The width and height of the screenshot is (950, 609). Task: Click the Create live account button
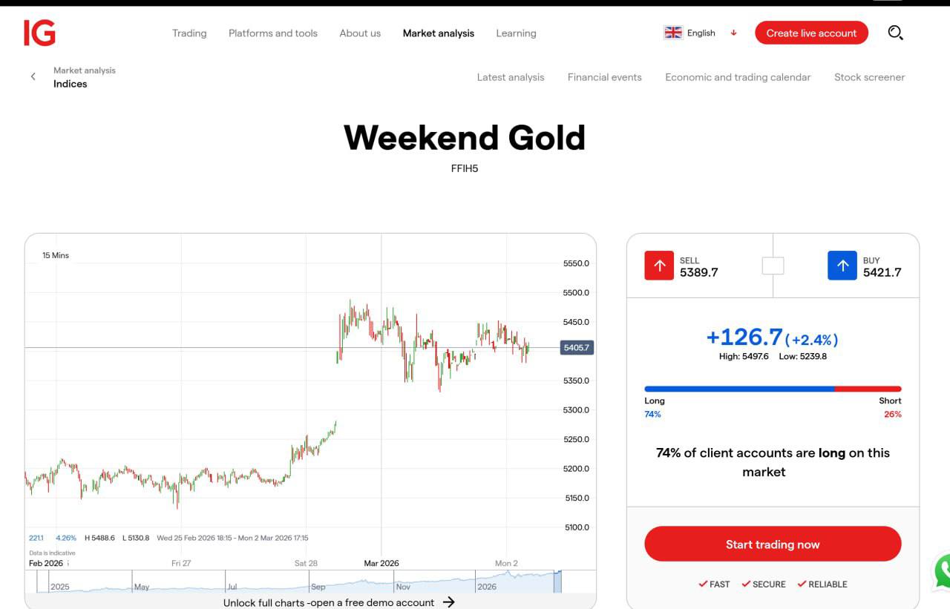coord(811,33)
